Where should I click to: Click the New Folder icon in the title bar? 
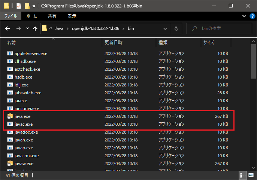coord(27,6)
